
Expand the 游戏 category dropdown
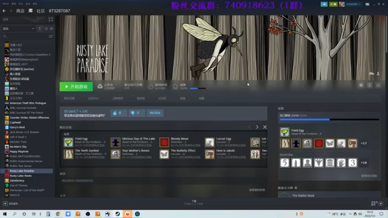click(x=18, y=29)
